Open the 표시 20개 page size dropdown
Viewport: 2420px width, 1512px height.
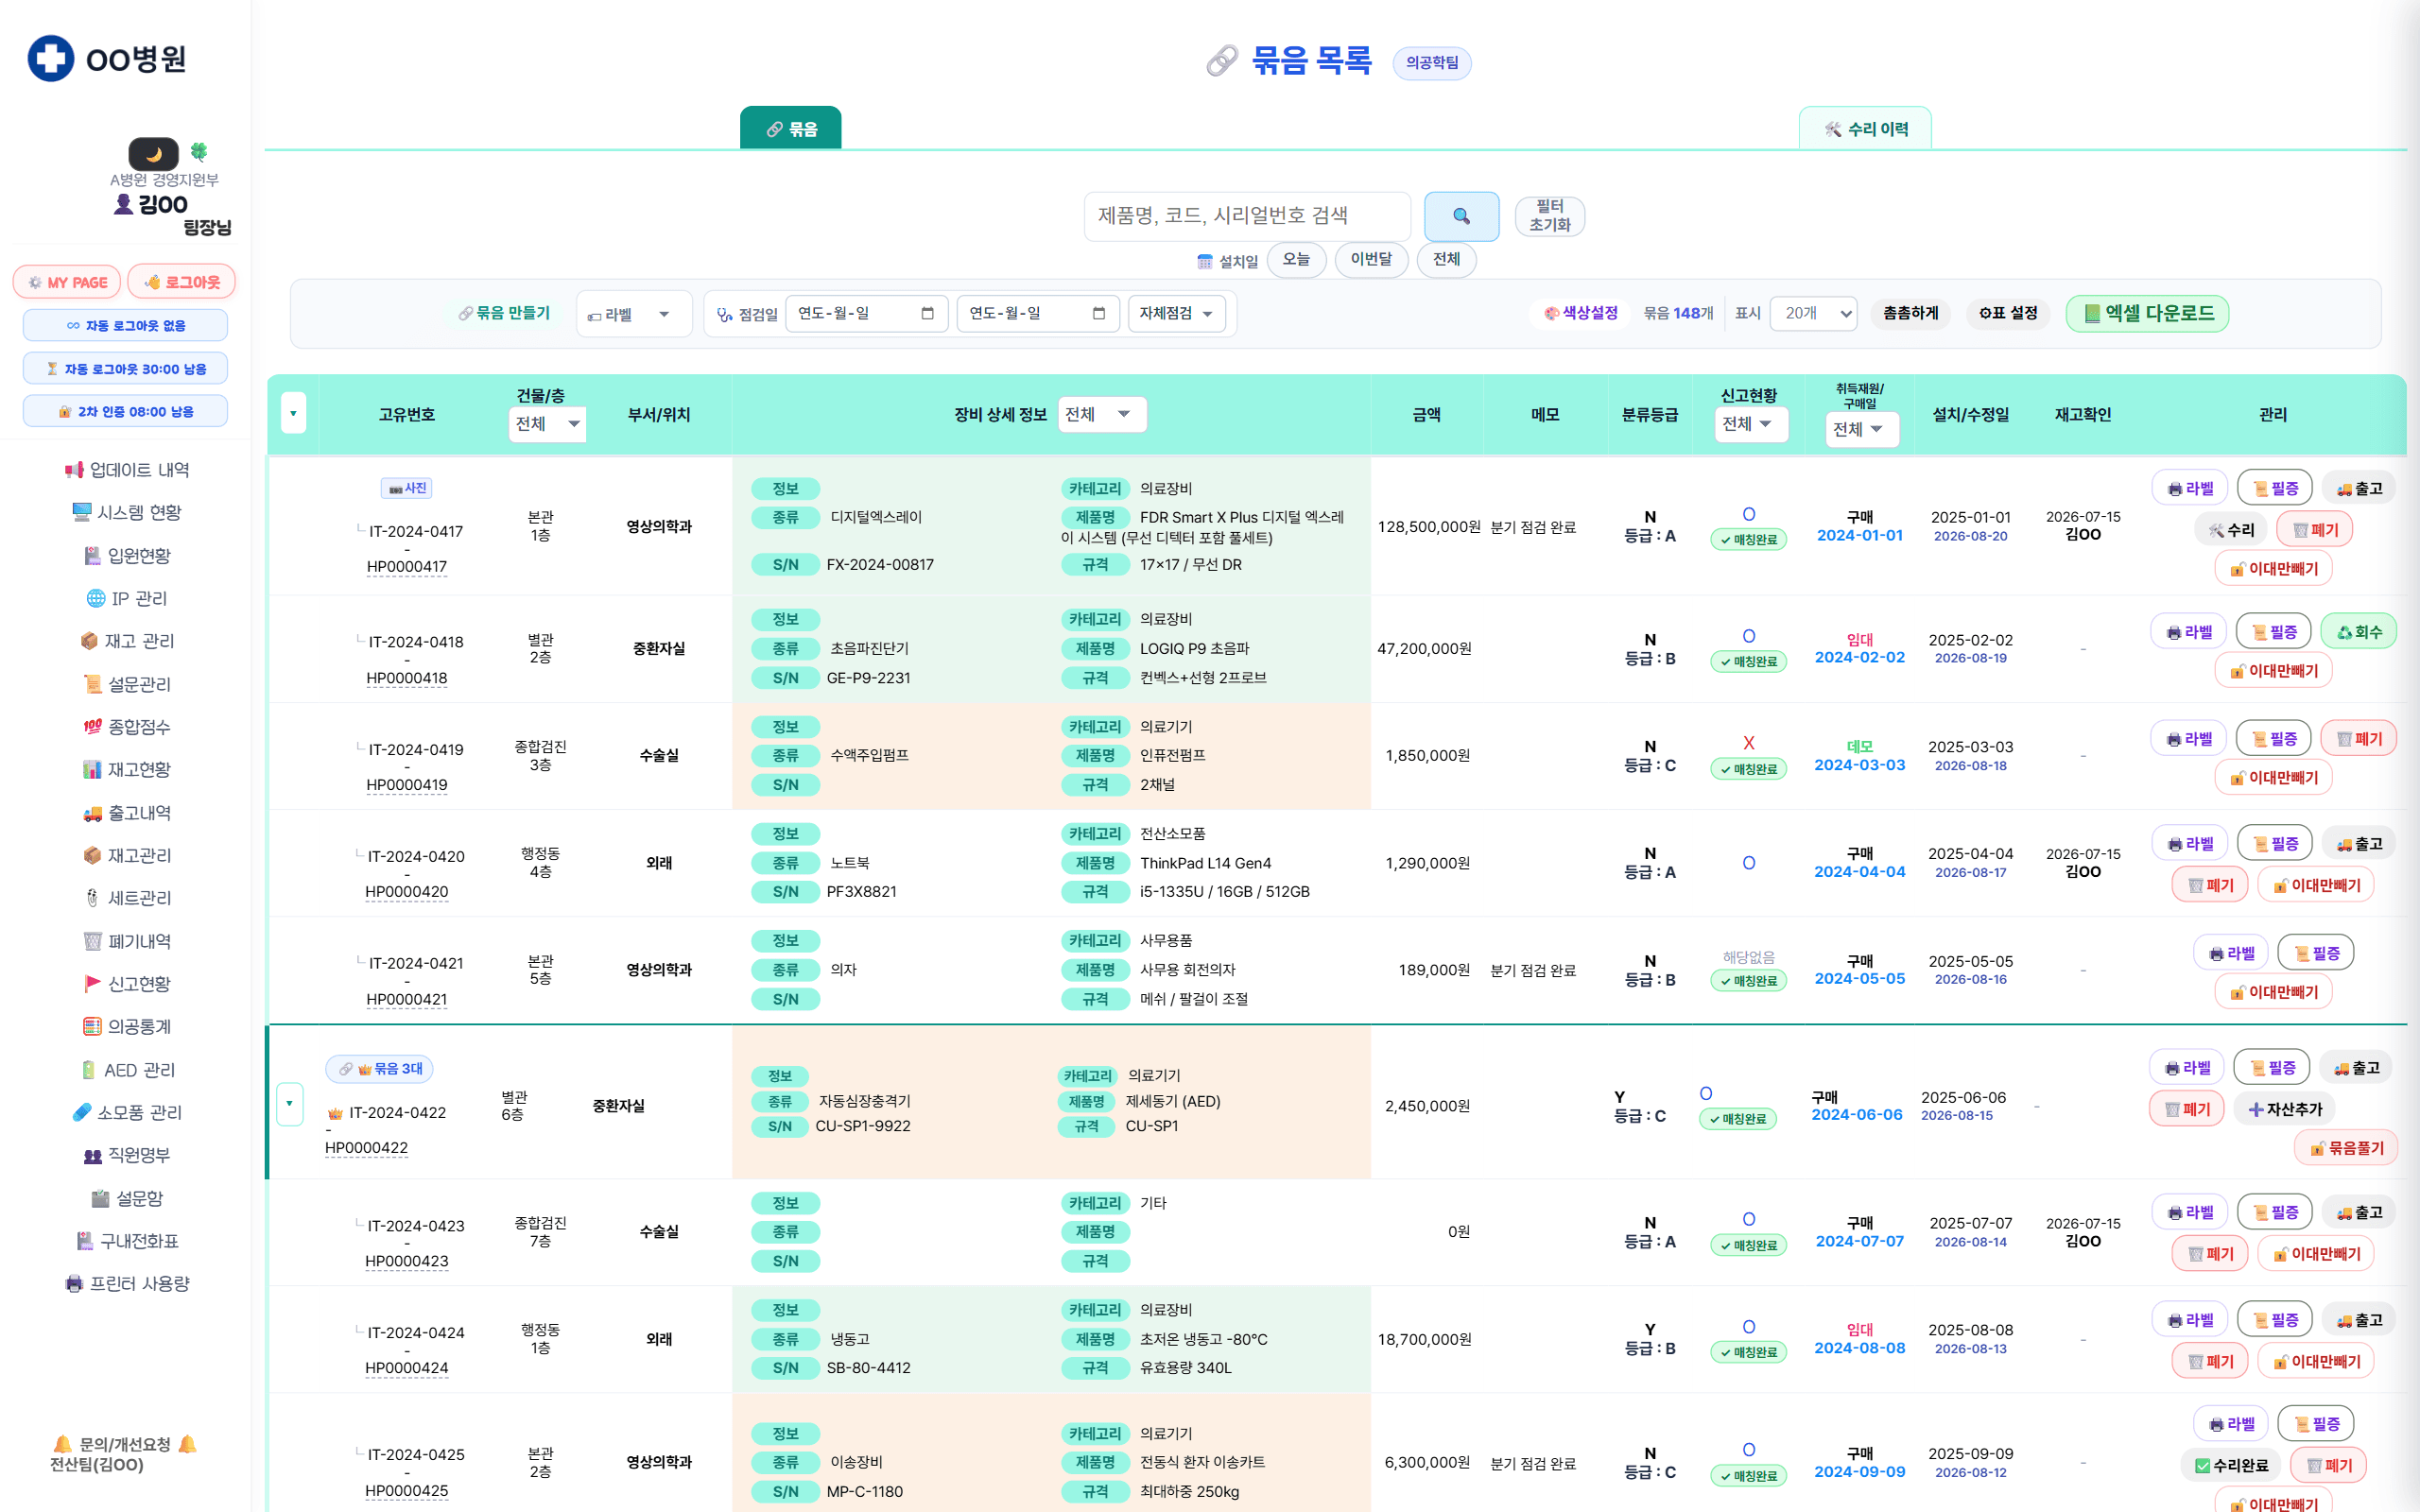(1813, 314)
